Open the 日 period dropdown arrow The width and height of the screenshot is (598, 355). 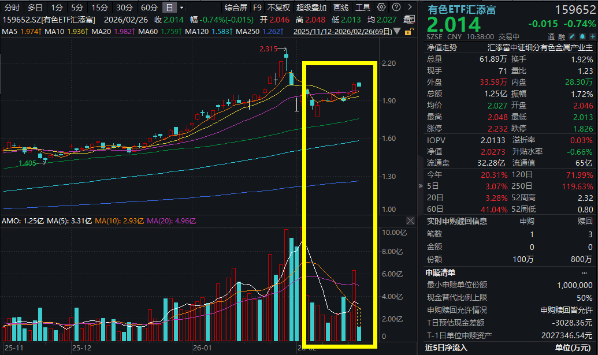pyautogui.click(x=180, y=8)
